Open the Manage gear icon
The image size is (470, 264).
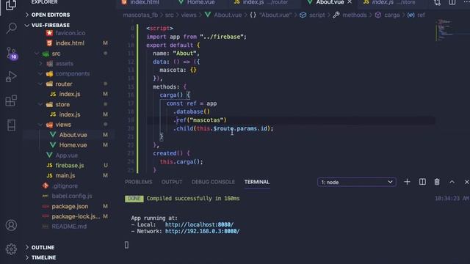coord(11,249)
